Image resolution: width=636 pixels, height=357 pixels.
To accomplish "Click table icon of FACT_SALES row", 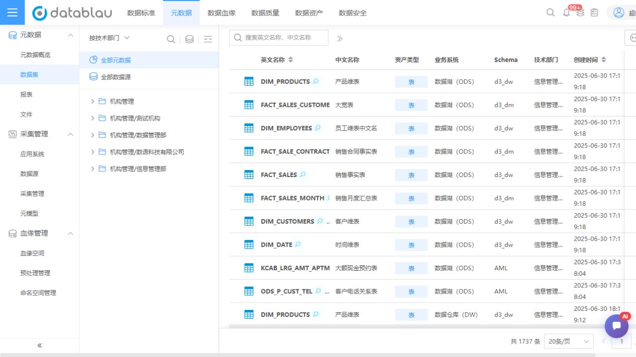I will click(x=249, y=174).
